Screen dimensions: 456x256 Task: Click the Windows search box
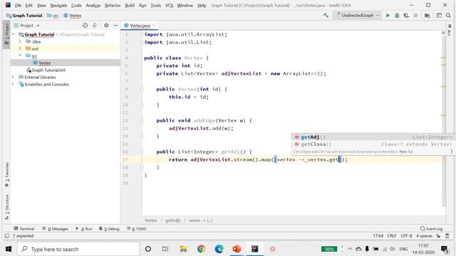(78, 249)
